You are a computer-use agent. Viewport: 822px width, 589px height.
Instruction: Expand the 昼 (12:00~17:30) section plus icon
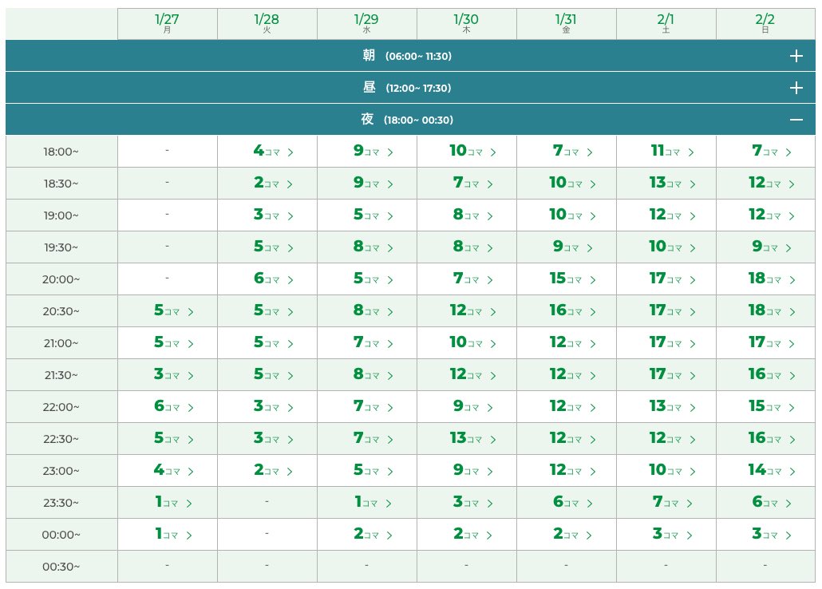pos(796,88)
